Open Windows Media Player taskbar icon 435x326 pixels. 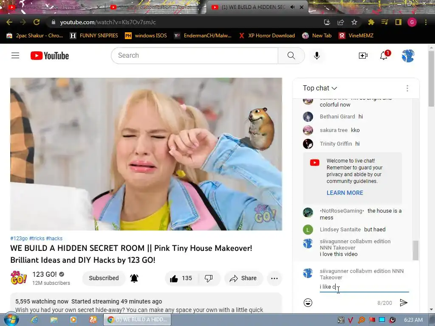[x=73, y=320]
